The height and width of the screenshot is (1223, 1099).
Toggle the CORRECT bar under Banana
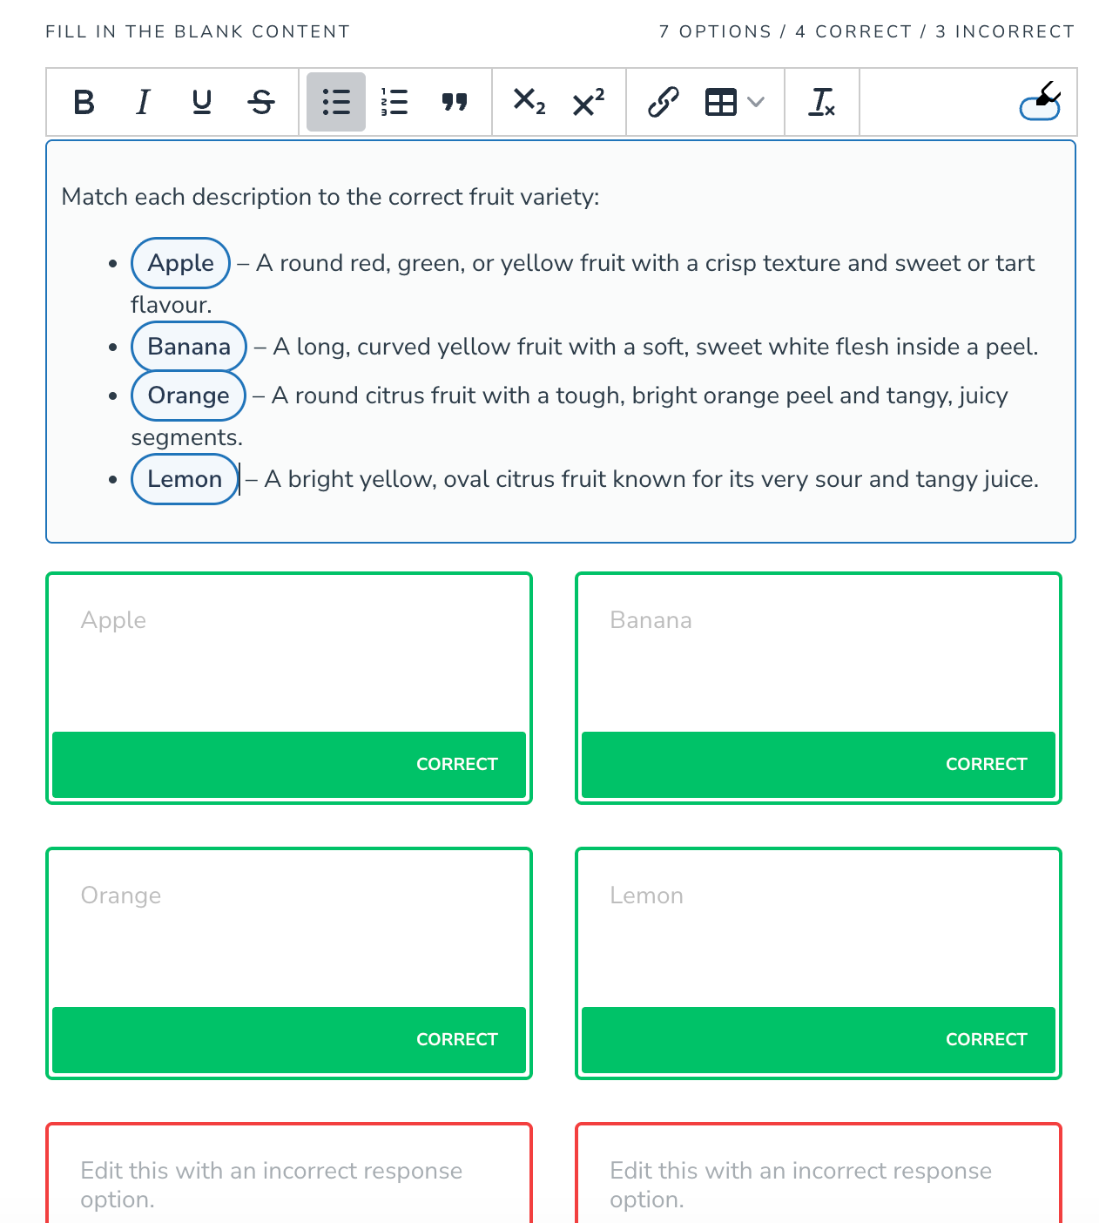(819, 765)
